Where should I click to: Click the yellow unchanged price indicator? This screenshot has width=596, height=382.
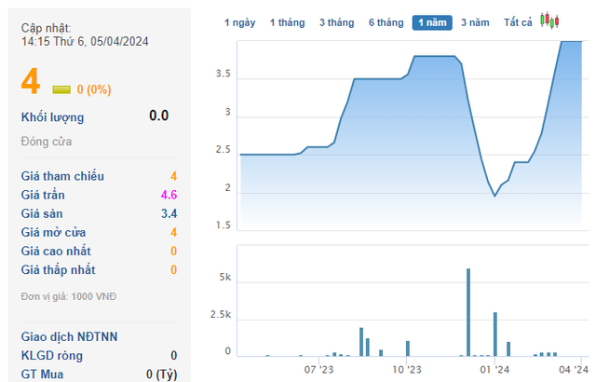click(x=61, y=89)
